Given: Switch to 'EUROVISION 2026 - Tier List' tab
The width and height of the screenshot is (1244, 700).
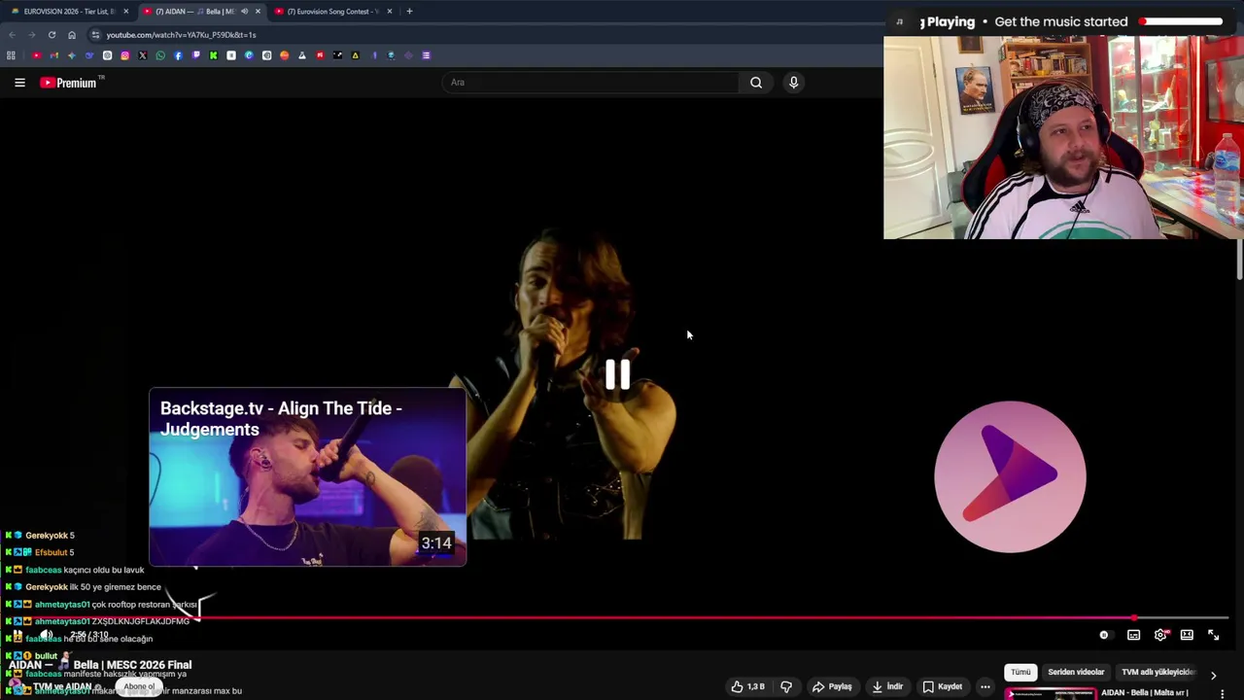Looking at the screenshot, I should (68, 11).
